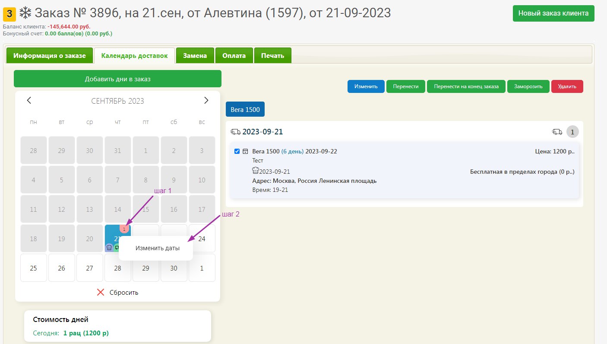
Task: Click the delivery truck icon beside 2023-09-21 heading
Action: pos(235,132)
